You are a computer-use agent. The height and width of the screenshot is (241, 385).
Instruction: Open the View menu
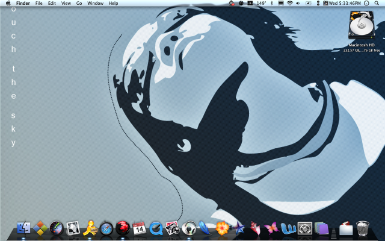click(66, 3)
